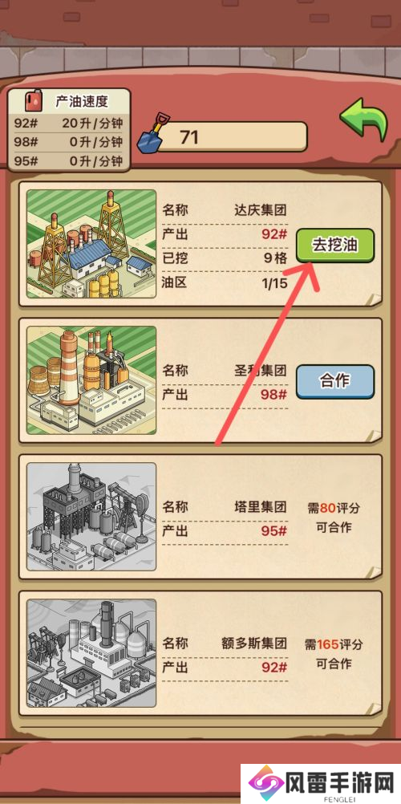Click the shovel count 71 bar

pos(231,137)
